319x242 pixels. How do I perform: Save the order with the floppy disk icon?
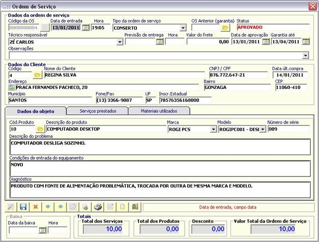click(23, 207)
